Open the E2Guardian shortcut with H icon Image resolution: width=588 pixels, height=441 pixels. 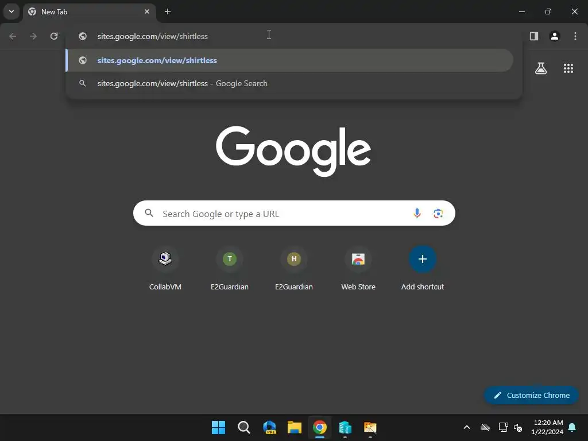pyautogui.click(x=294, y=269)
